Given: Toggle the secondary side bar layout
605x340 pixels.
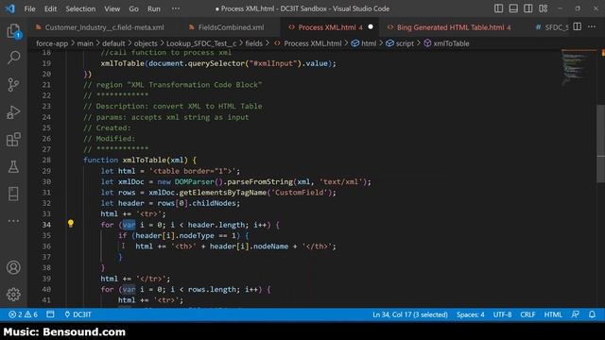Looking at the screenshot, I should tap(527, 8).
